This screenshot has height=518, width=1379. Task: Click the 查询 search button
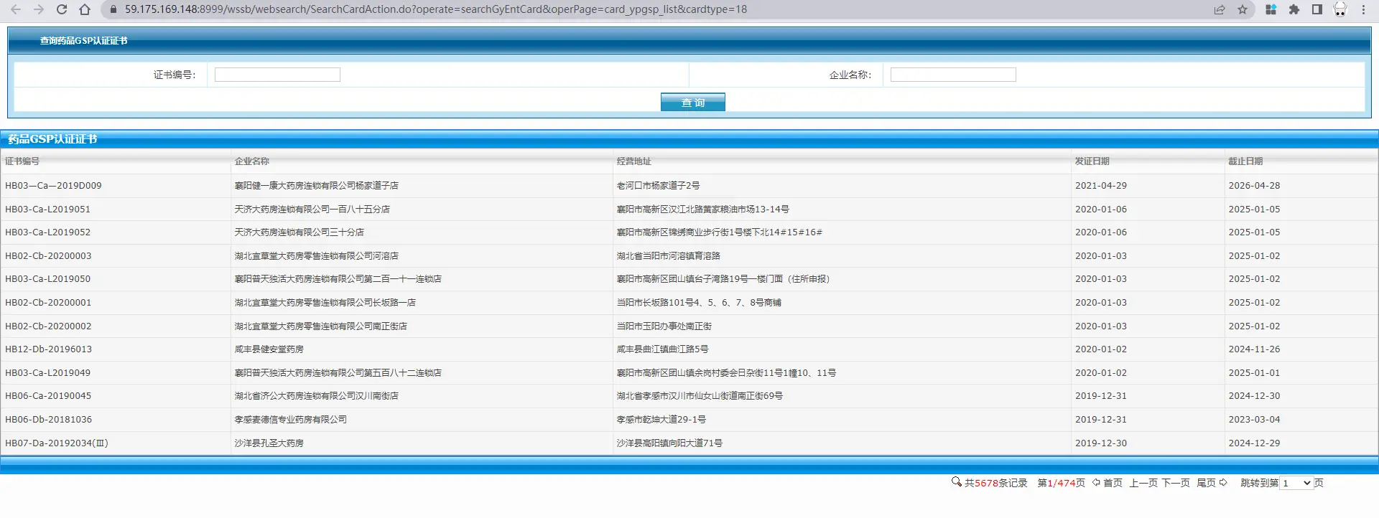click(692, 103)
